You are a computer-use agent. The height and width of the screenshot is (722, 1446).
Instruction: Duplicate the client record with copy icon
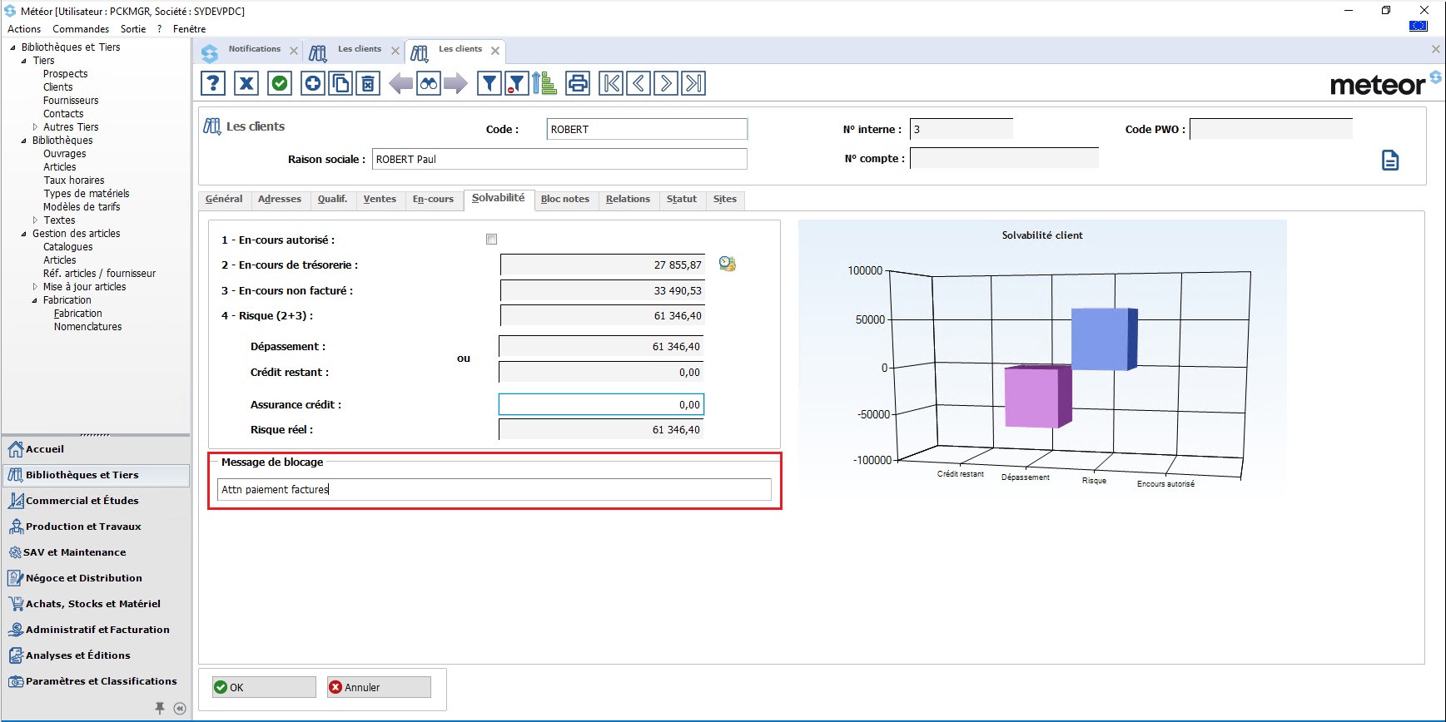pos(340,83)
